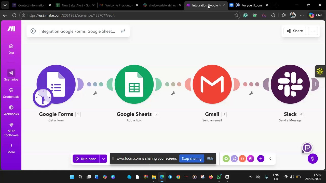Viewport: 326px width, 183px height.
Task: Bookmark this page with star icon
Action: coord(236,15)
